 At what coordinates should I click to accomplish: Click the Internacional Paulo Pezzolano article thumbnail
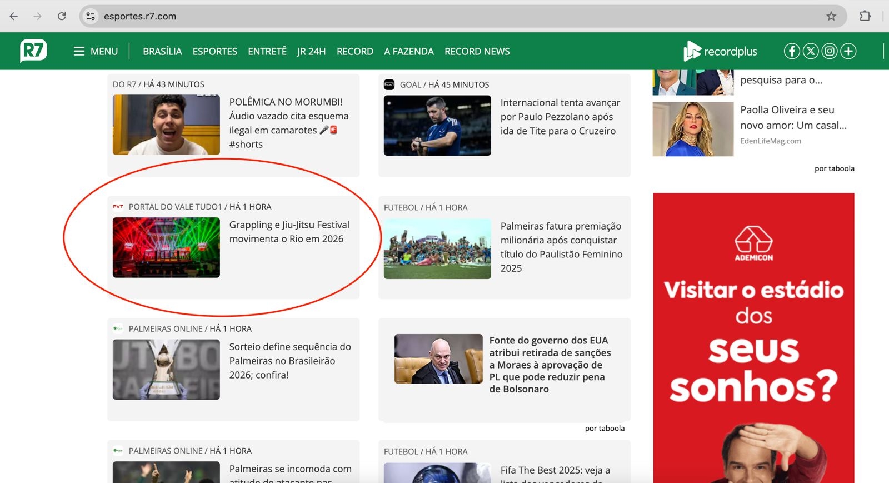pos(437,126)
